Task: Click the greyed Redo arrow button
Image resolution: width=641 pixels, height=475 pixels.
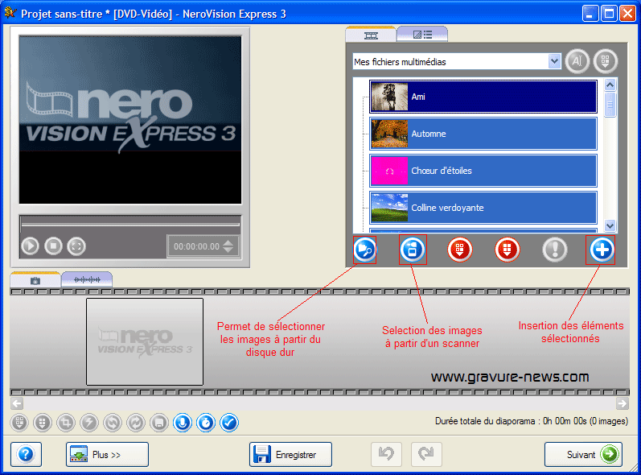Action: [x=426, y=454]
